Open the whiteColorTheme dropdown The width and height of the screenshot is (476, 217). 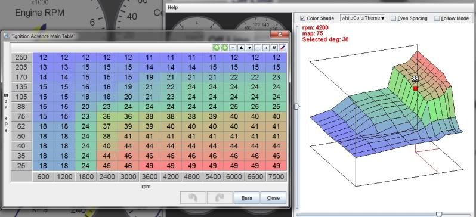tap(363, 18)
